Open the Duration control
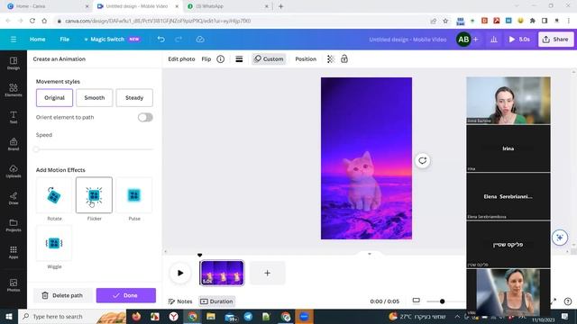577x324 pixels. point(216,301)
